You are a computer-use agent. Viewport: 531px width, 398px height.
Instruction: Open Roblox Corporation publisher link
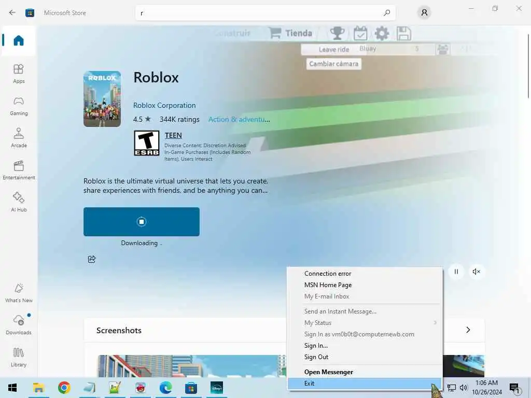click(x=164, y=105)
